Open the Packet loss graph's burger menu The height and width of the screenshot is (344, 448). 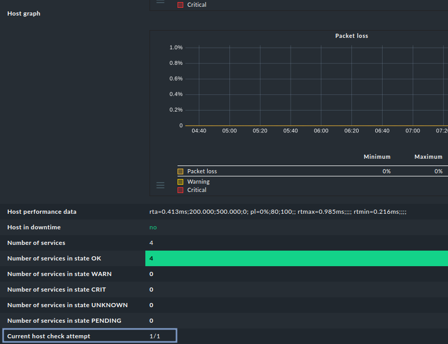160,185
